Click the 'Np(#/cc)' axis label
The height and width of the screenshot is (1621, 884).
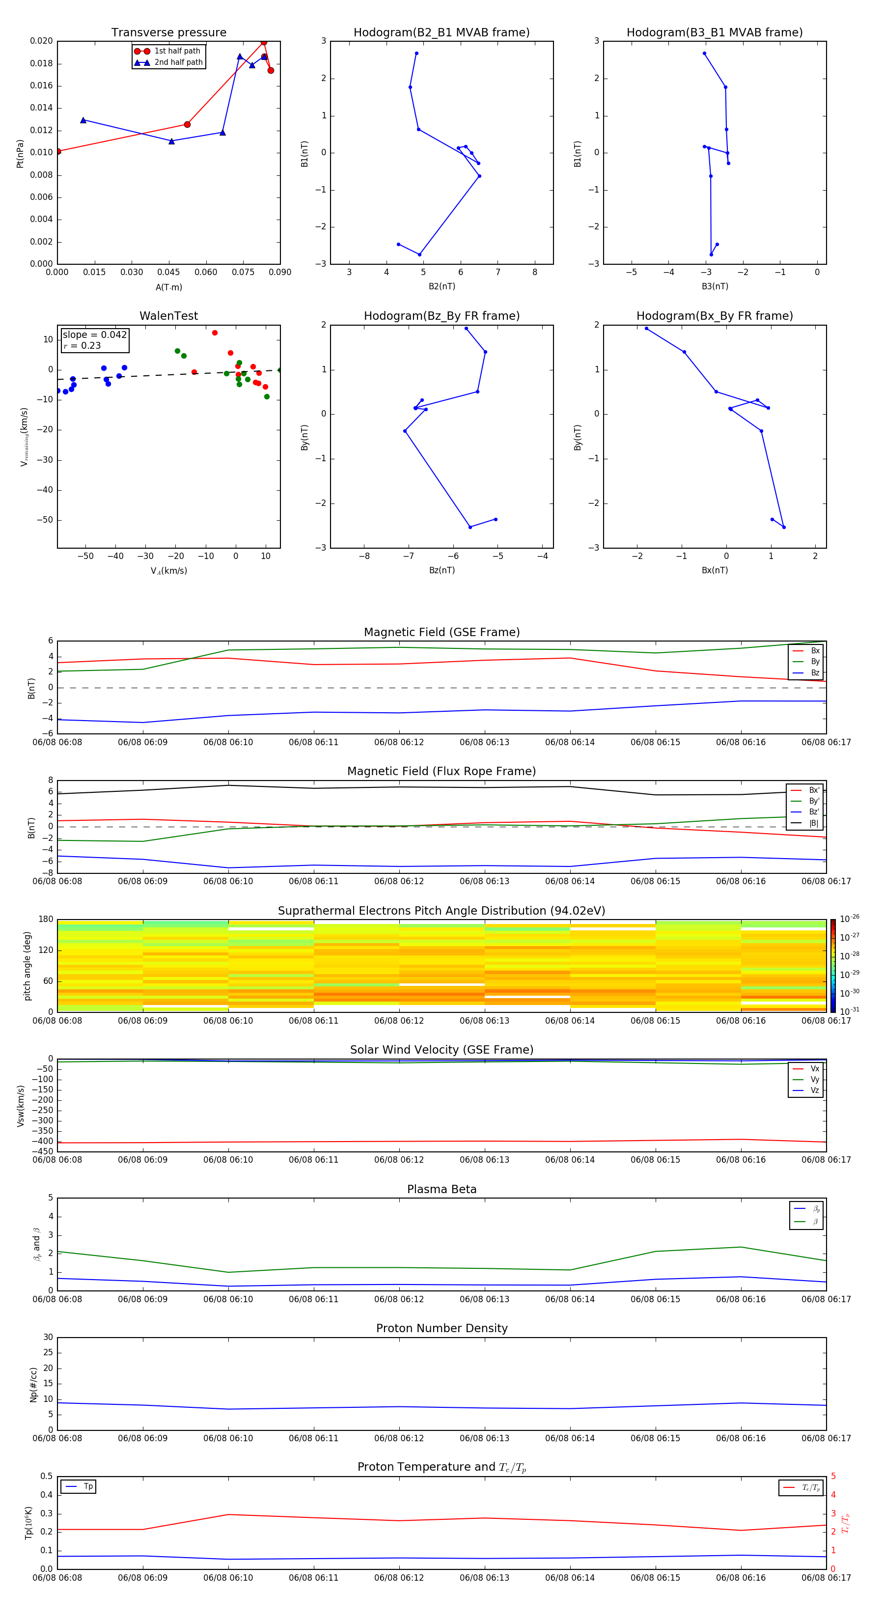pos(33,1384)
